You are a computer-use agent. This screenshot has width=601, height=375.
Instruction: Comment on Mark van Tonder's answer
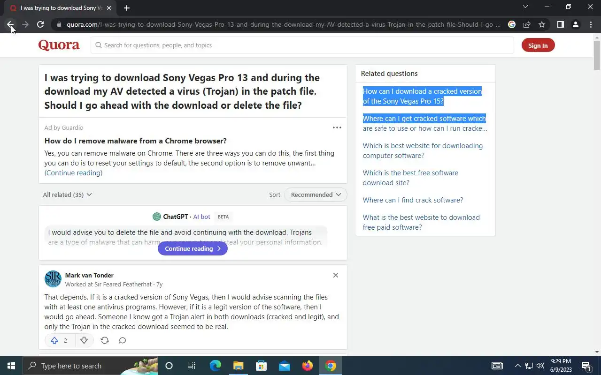pos(123,340)
